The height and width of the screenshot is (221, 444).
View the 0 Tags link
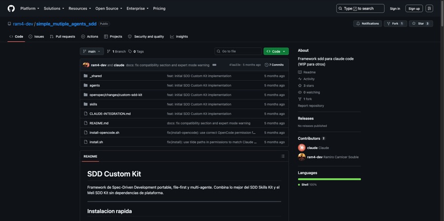[x=136, y=51]
